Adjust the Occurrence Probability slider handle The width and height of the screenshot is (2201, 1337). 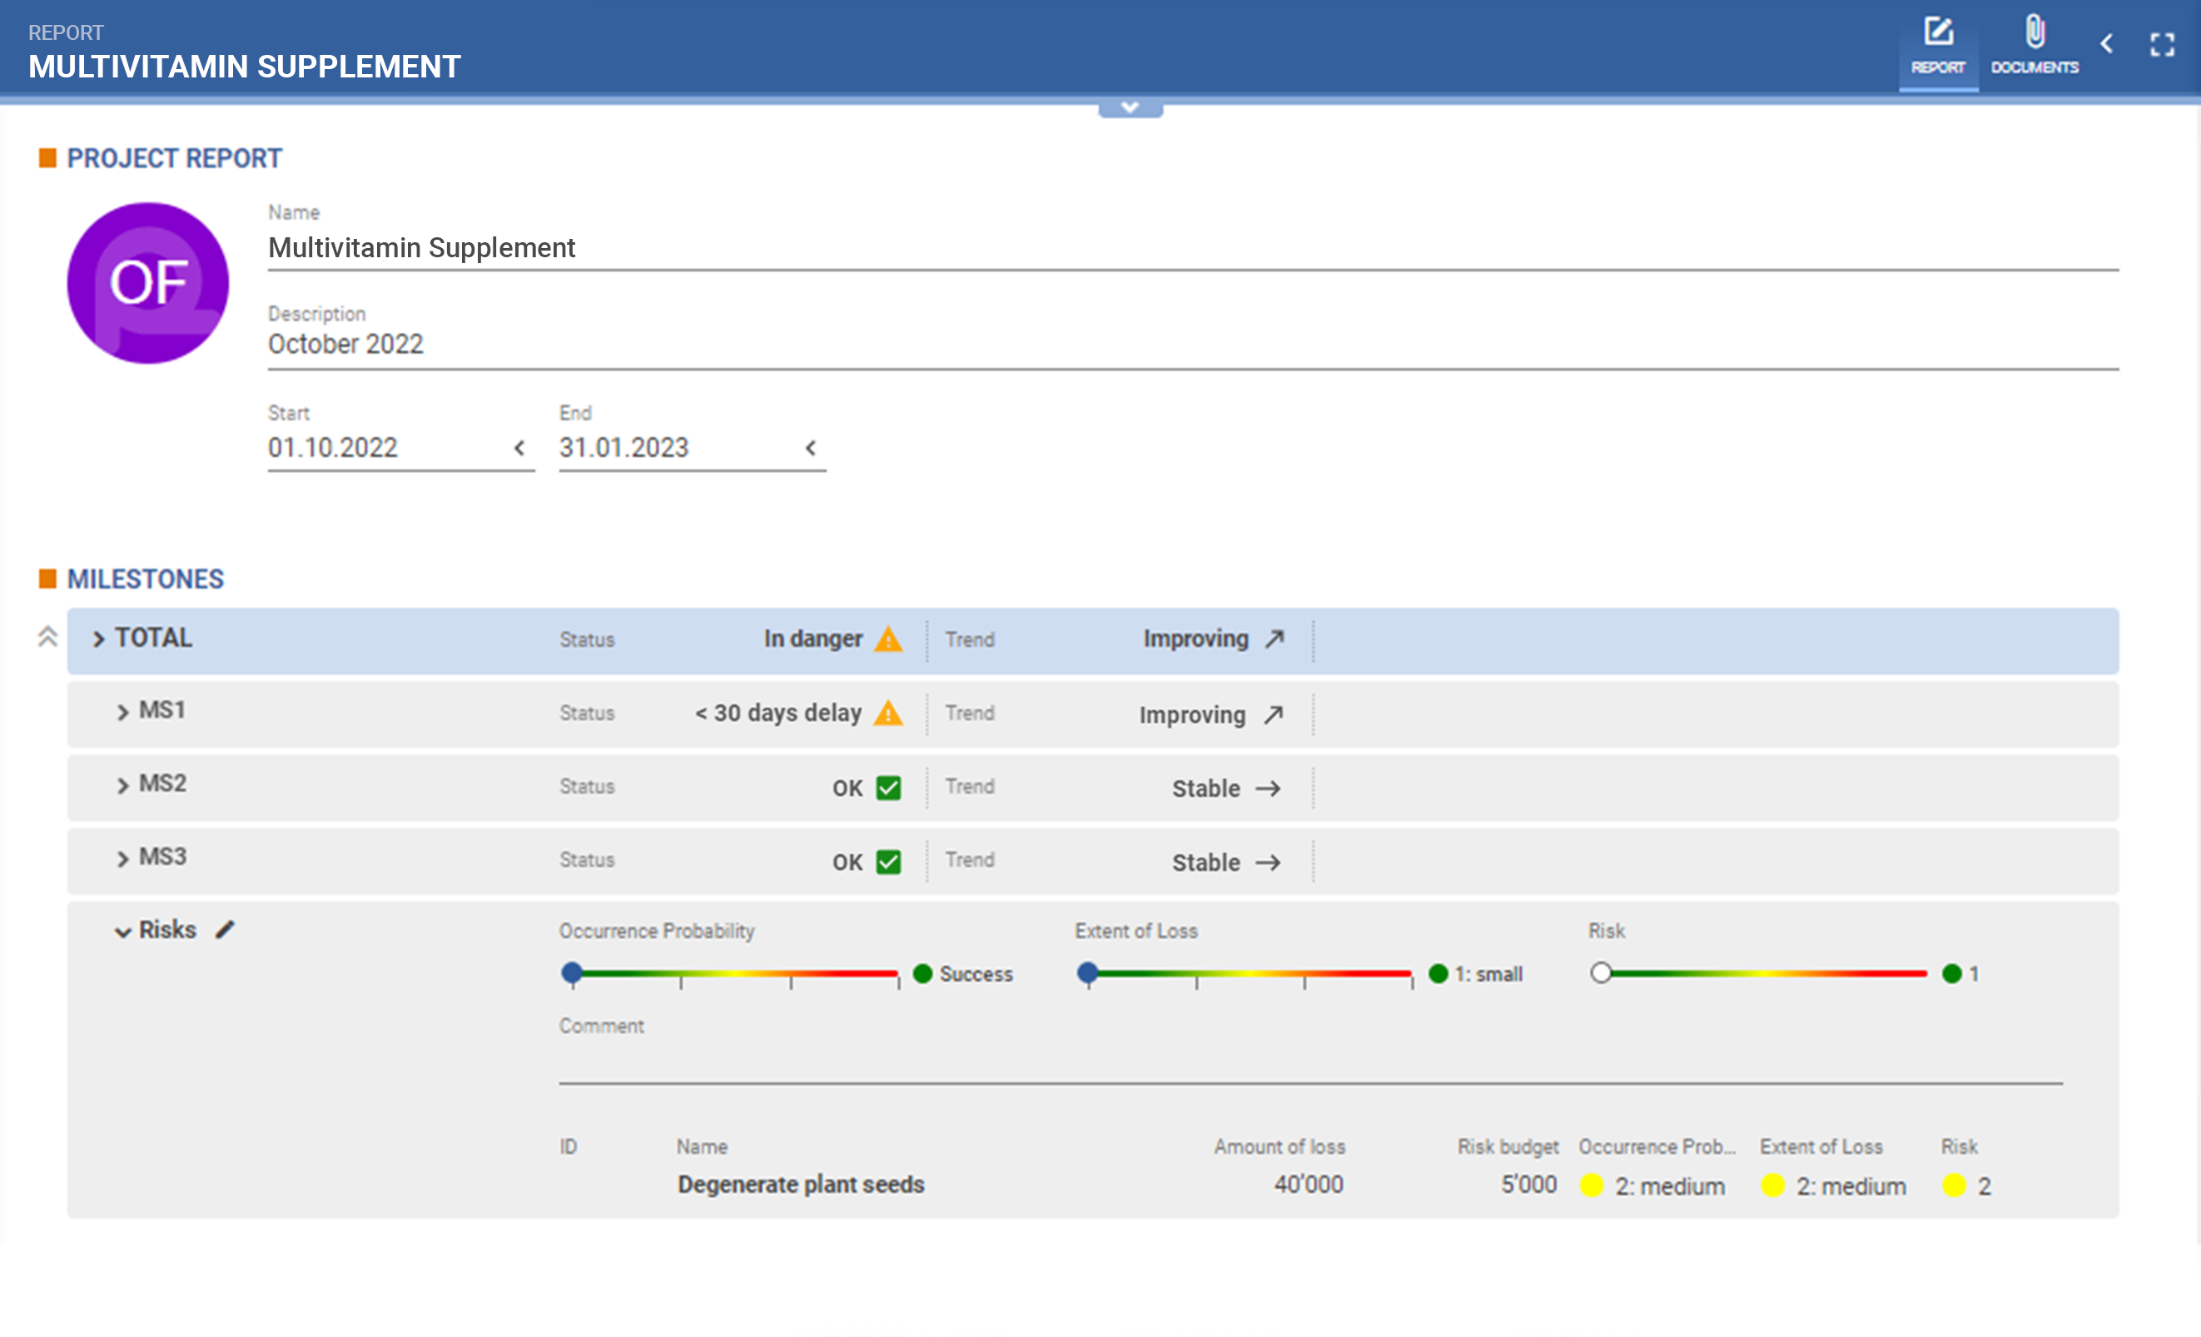pos(572,972)
